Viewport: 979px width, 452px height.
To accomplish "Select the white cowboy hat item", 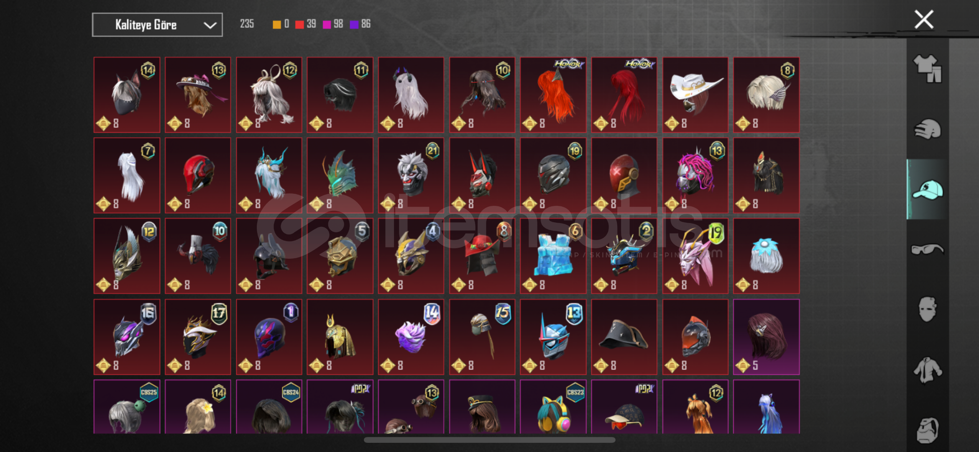I will (x=695, y=95).
